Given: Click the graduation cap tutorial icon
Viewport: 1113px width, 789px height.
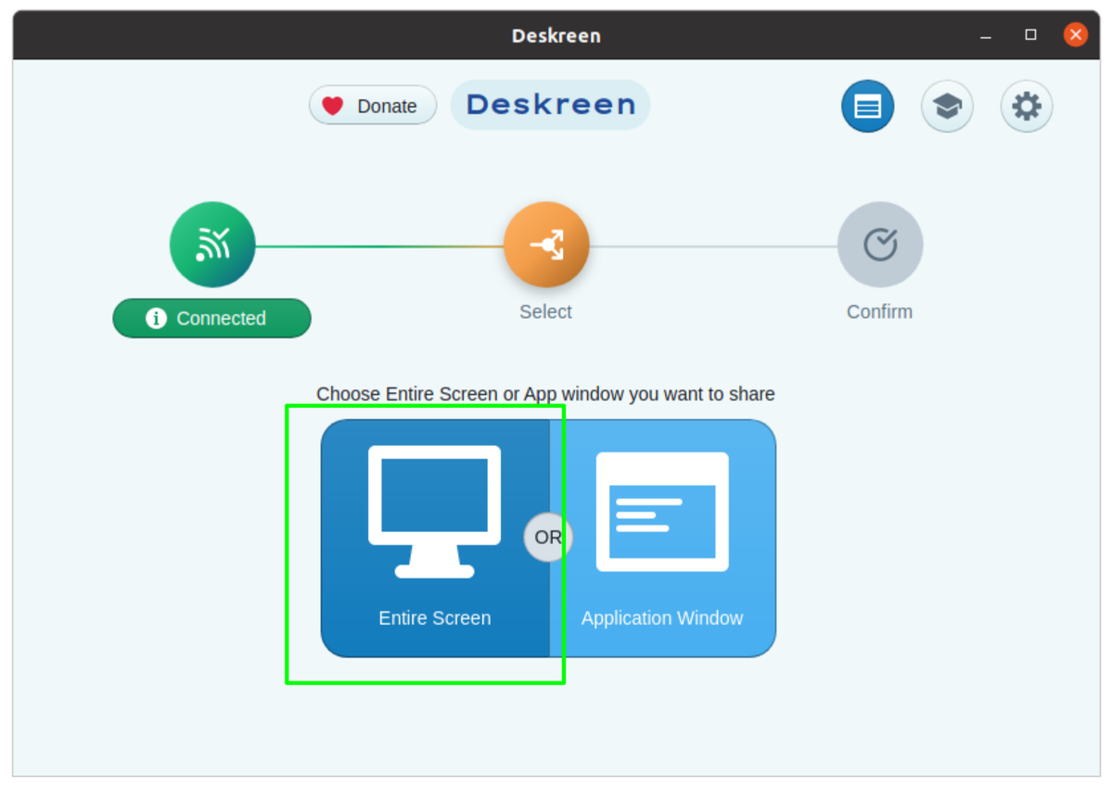Looking at the screenshot, I should 947,106.
